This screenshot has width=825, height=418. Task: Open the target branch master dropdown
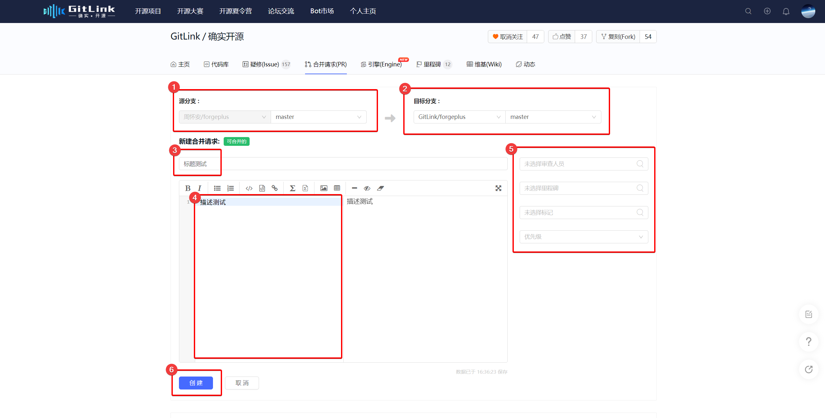tap(553, 117)
